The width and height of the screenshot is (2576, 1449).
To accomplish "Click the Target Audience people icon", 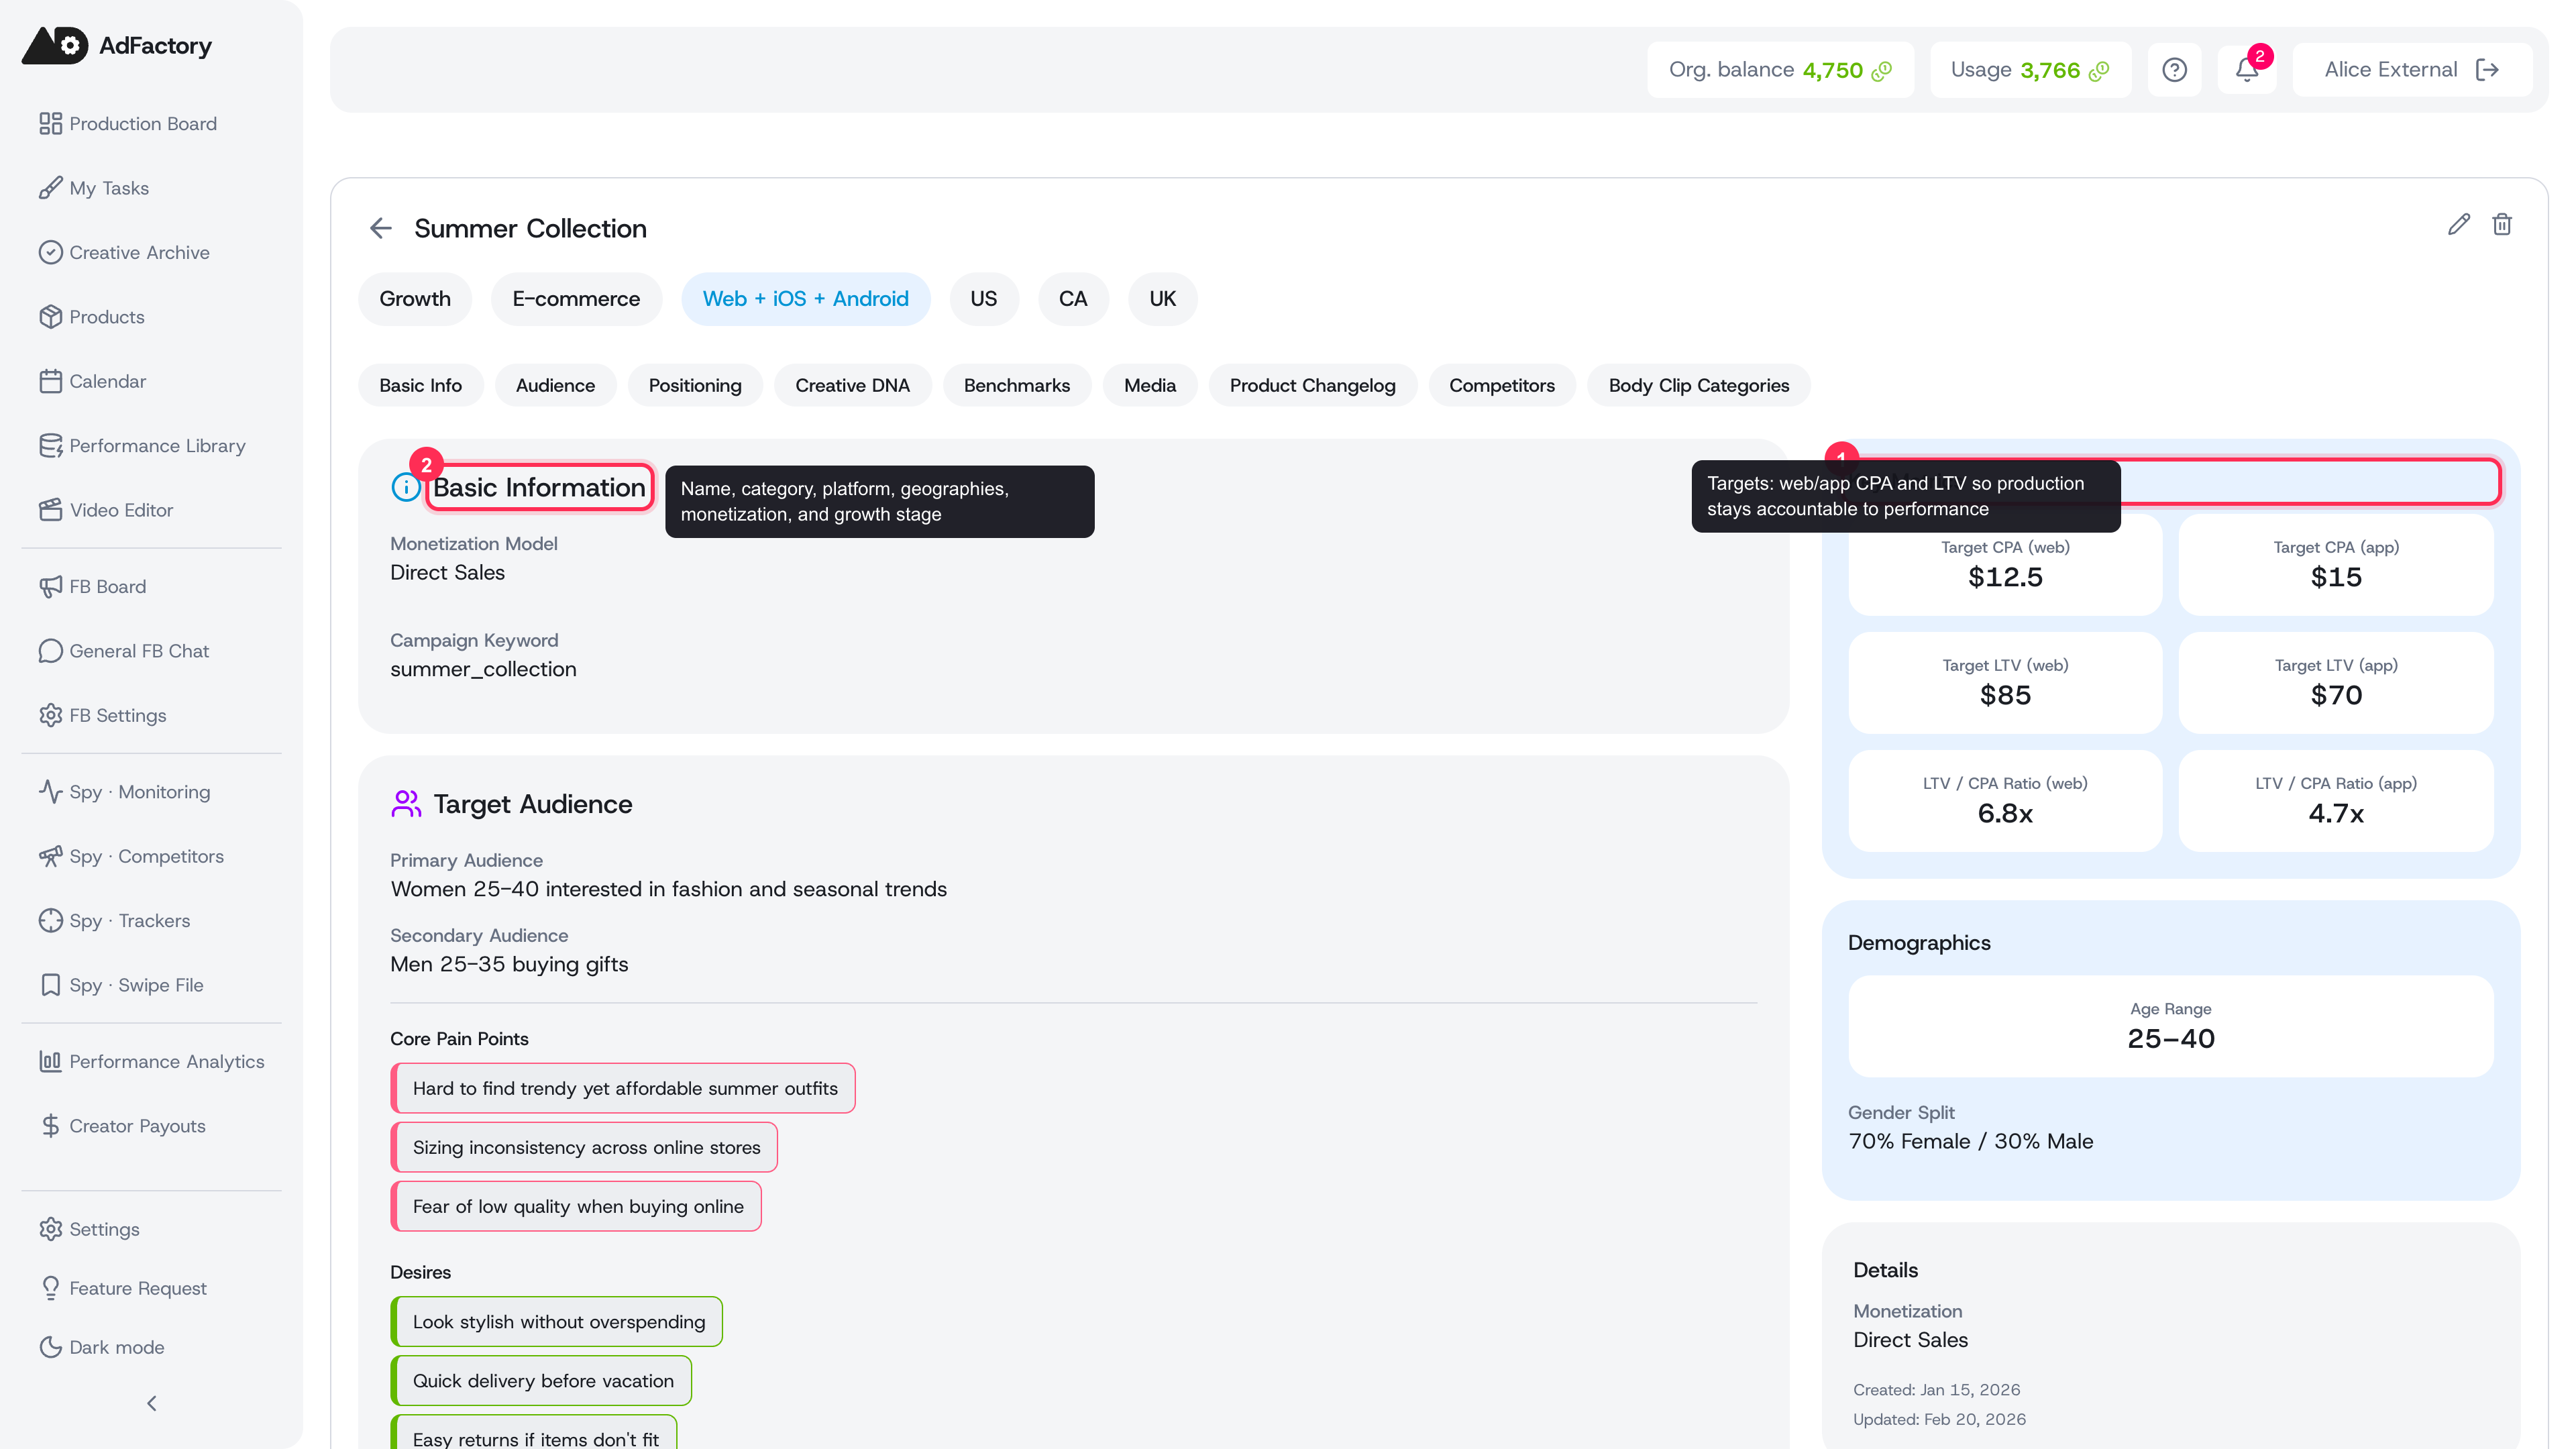I will click(x=406, y=804).
